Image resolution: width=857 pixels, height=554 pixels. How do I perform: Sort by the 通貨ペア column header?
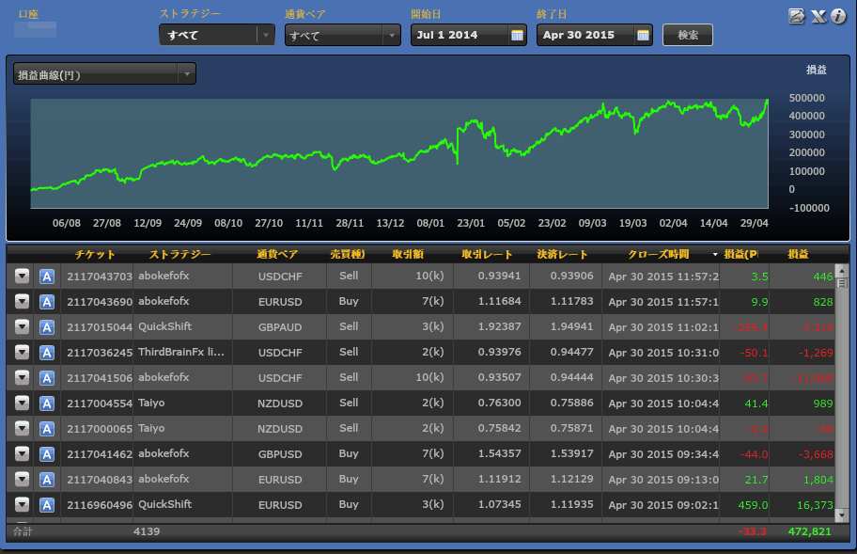tap(277, 254)
